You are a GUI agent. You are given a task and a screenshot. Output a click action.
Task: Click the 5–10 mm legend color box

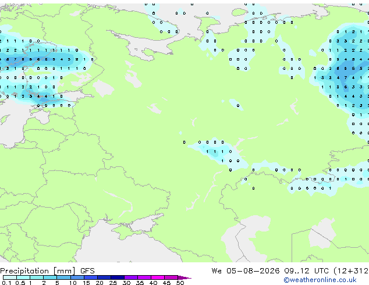pyautogui.click(x=63, y=277)
